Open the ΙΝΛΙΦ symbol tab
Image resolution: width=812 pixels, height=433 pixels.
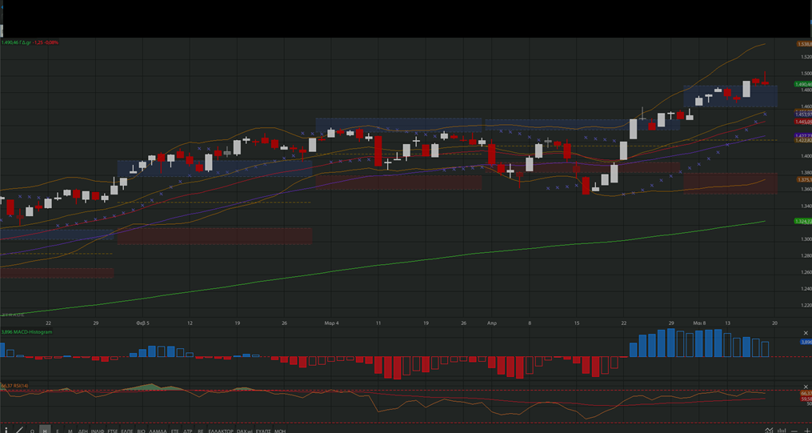(x=98, y=431)
